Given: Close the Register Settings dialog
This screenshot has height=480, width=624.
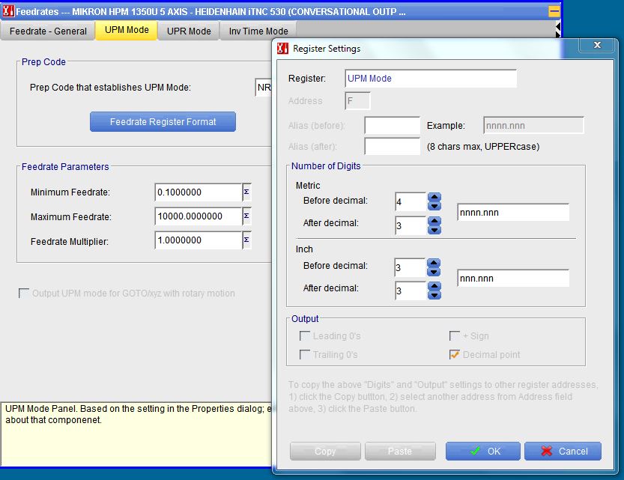Looking at the screenshot, I should (x=597, y=45).
